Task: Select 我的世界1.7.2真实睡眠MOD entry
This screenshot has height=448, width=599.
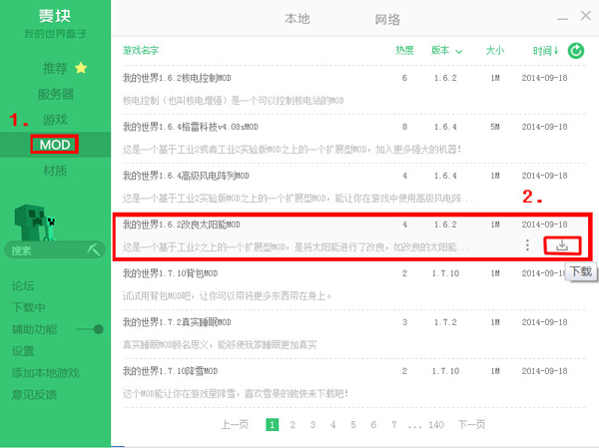Action: pyautogui.click(x=177, y=322)
